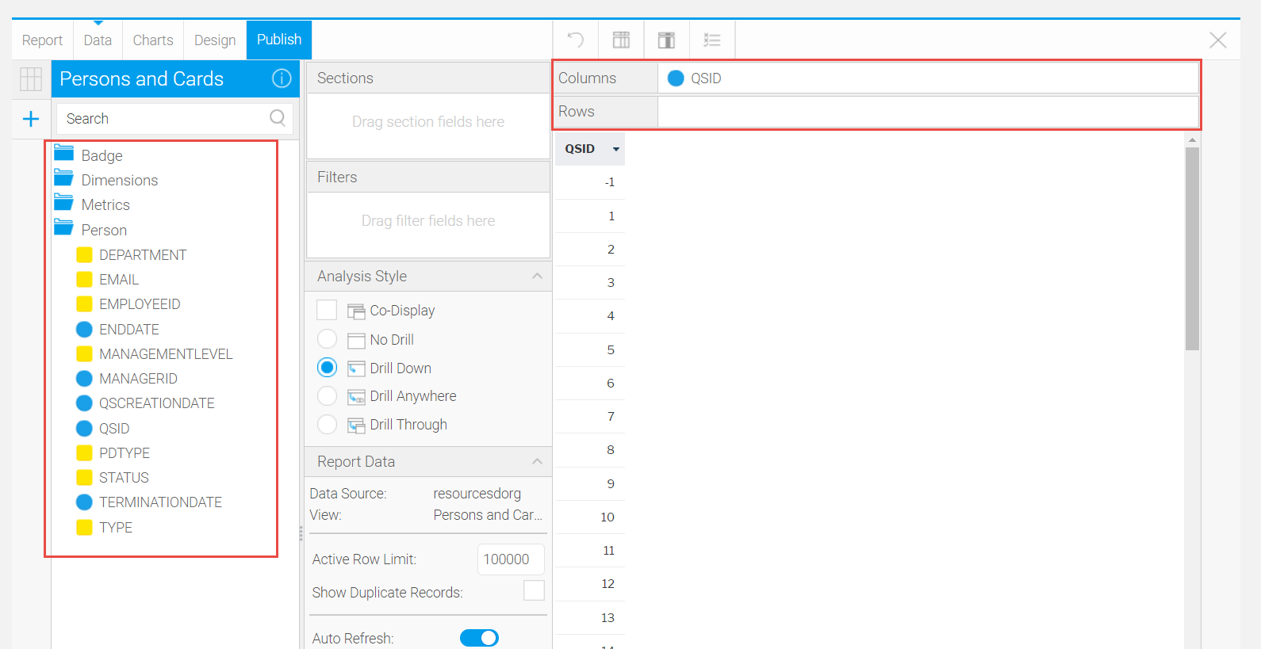Screen dimensions: 1261x649
Task: Click the plus add icon
Action: (31, 119)
